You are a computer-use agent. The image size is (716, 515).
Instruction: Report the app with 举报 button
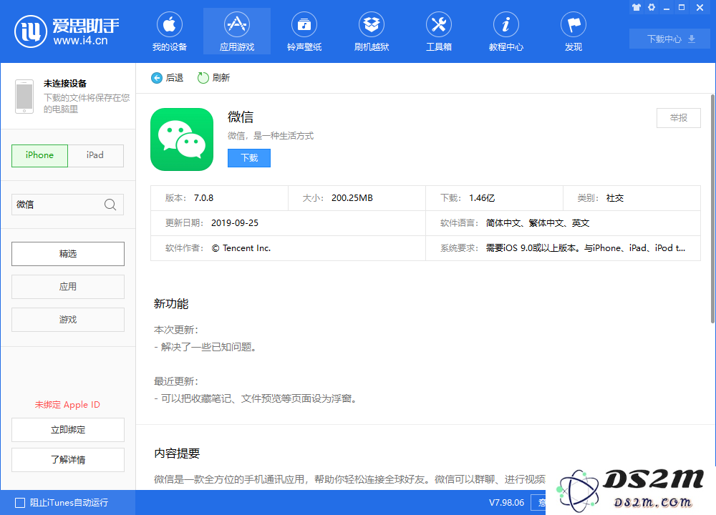(679, 118)
